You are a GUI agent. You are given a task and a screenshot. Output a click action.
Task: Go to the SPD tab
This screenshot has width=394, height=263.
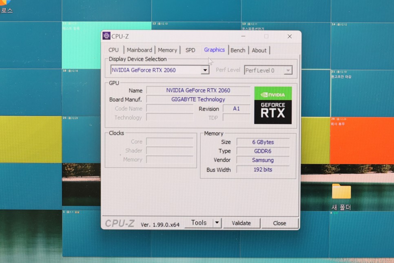(x=190, y=50)
